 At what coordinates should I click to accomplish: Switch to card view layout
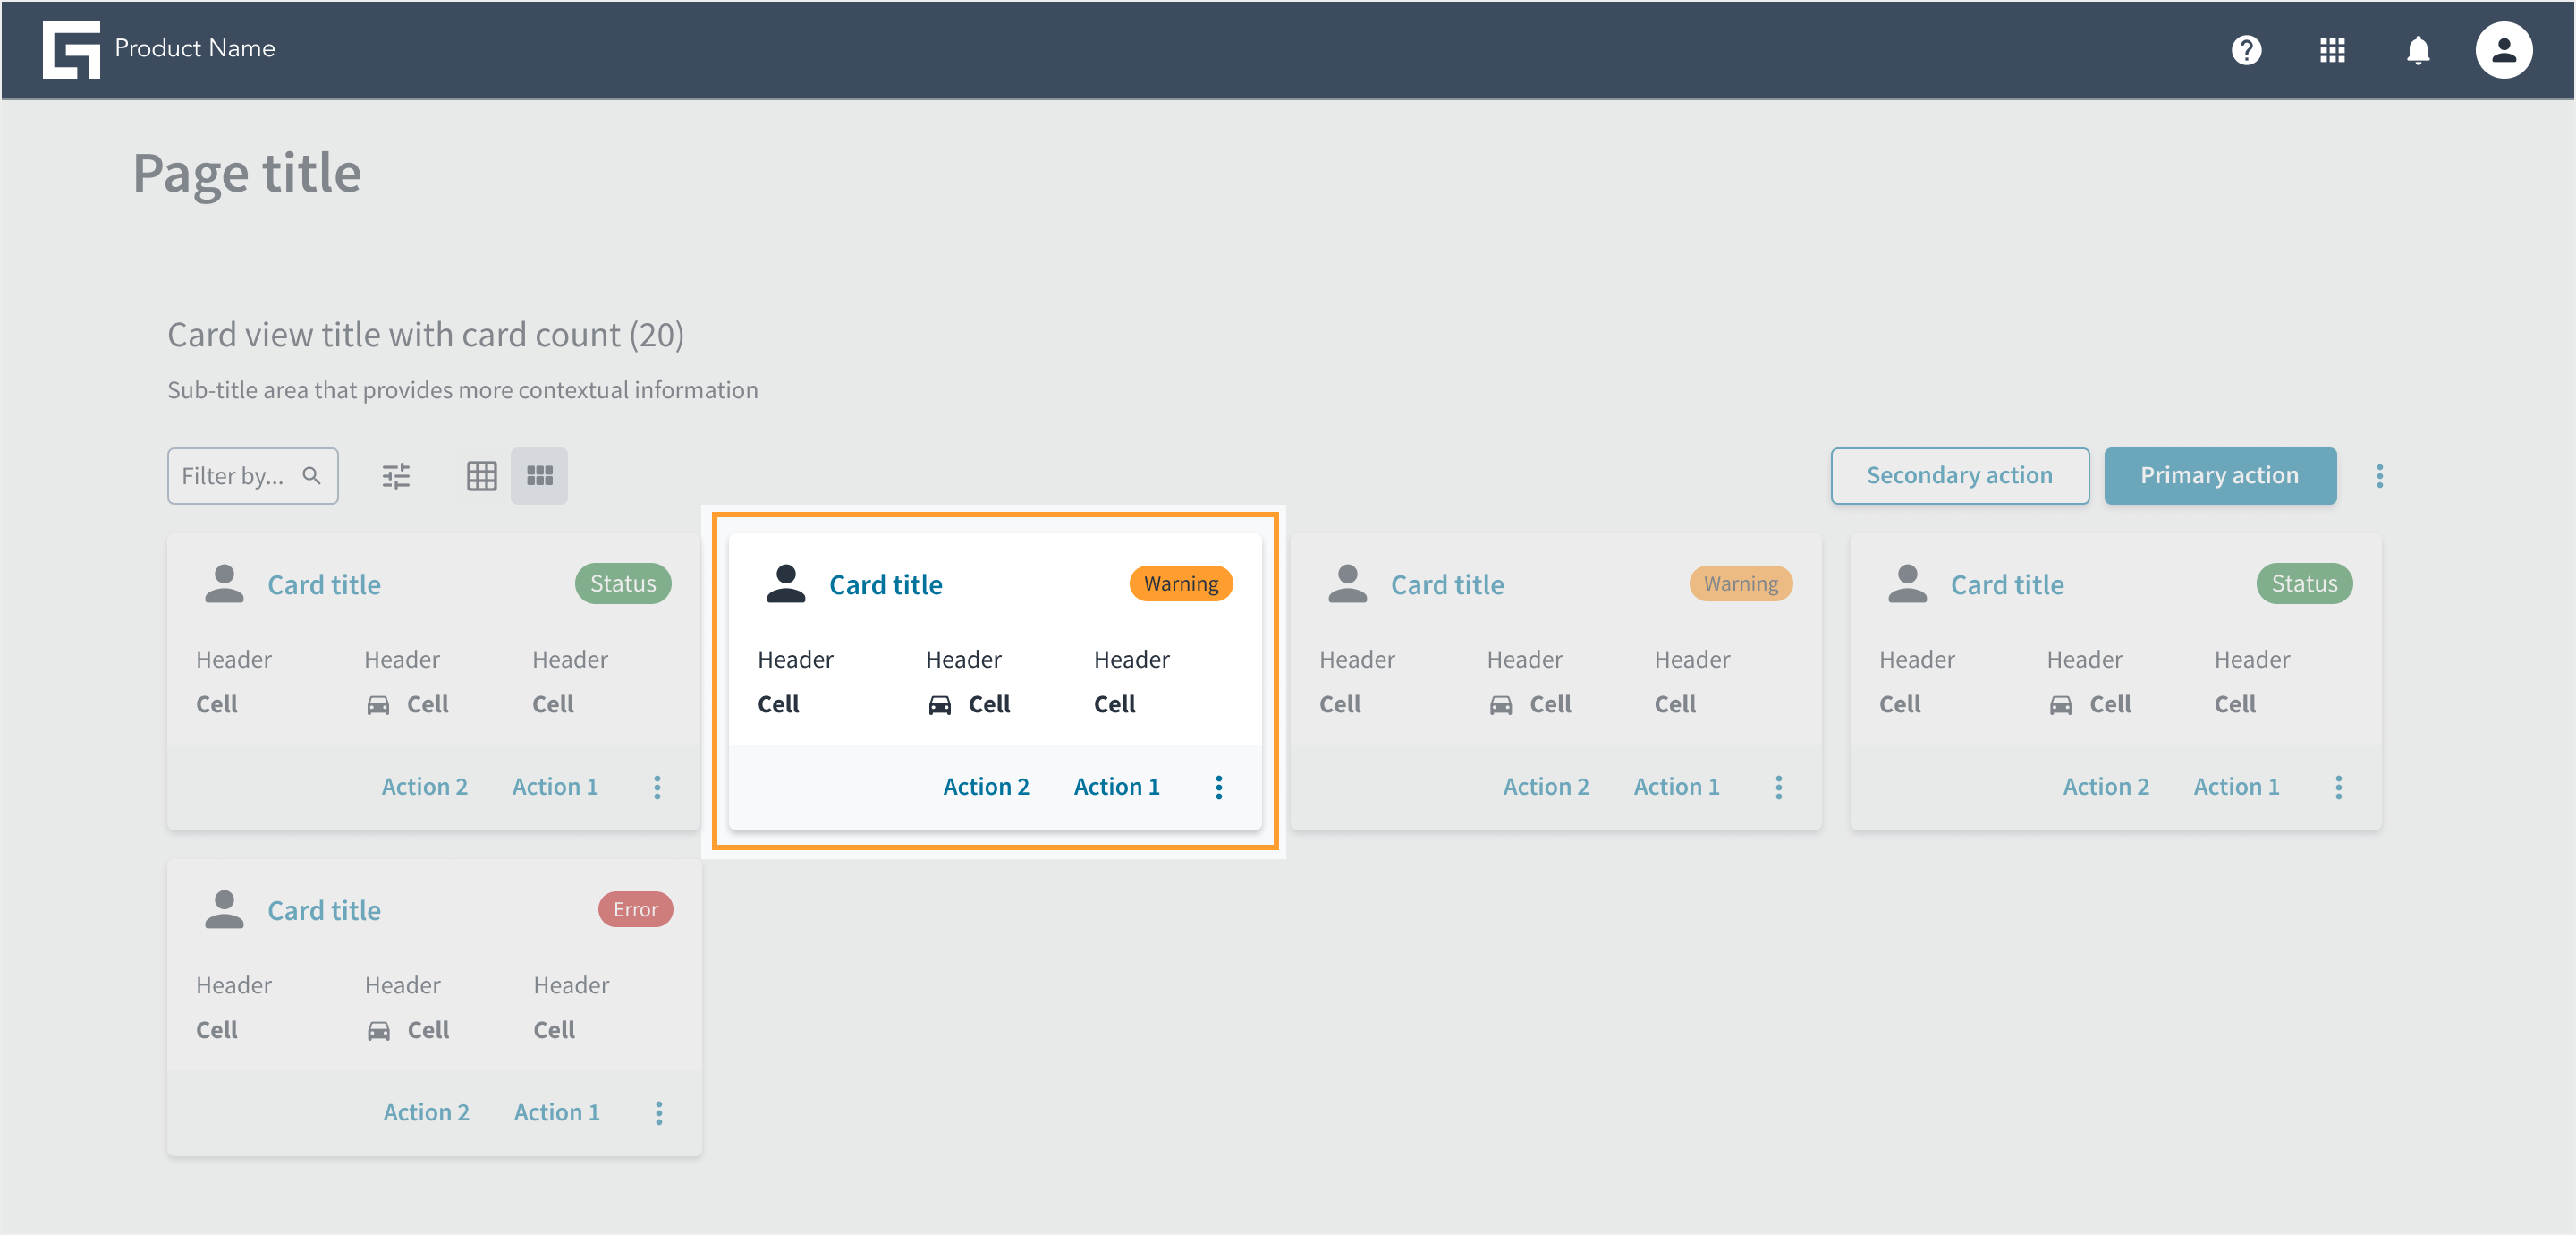pos(539,475)
